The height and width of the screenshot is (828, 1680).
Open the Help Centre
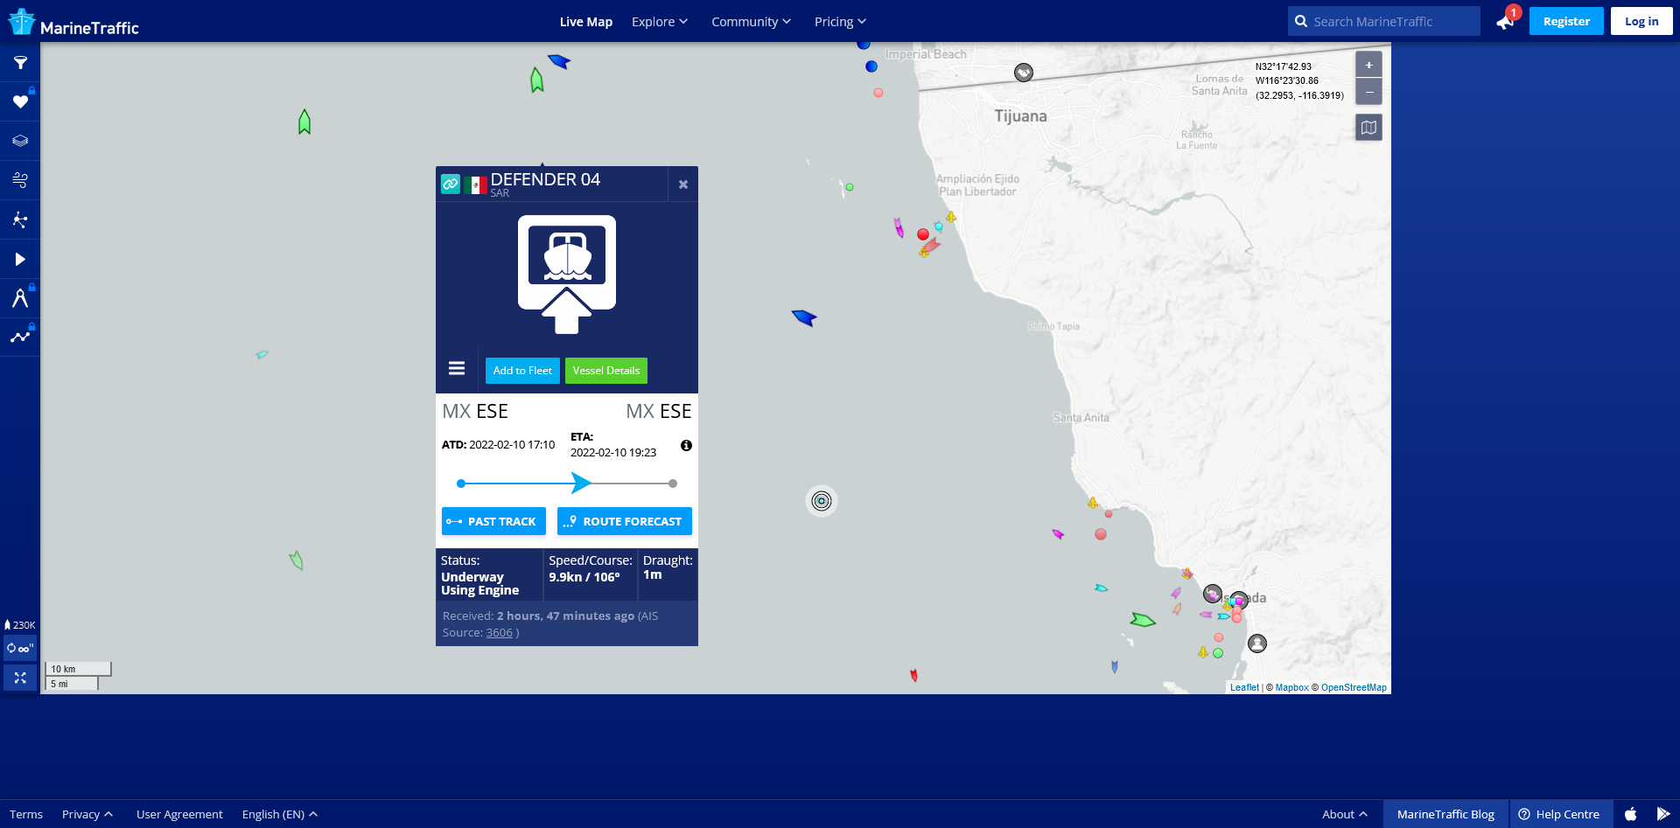pyautogui.click(x=1559, y=814)
